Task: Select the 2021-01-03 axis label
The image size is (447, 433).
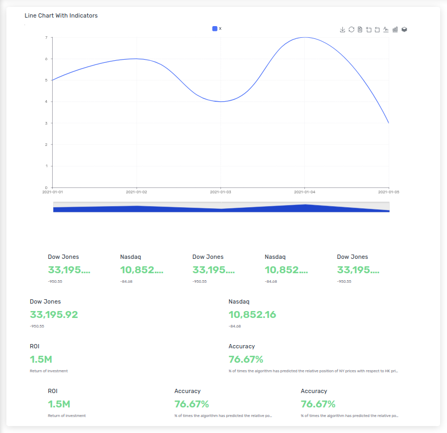Action: (x=220, y=192)
